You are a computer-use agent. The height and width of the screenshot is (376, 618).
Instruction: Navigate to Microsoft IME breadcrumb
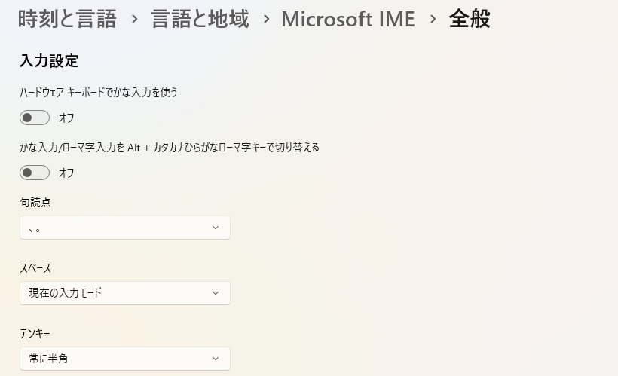tap(347, 19)
